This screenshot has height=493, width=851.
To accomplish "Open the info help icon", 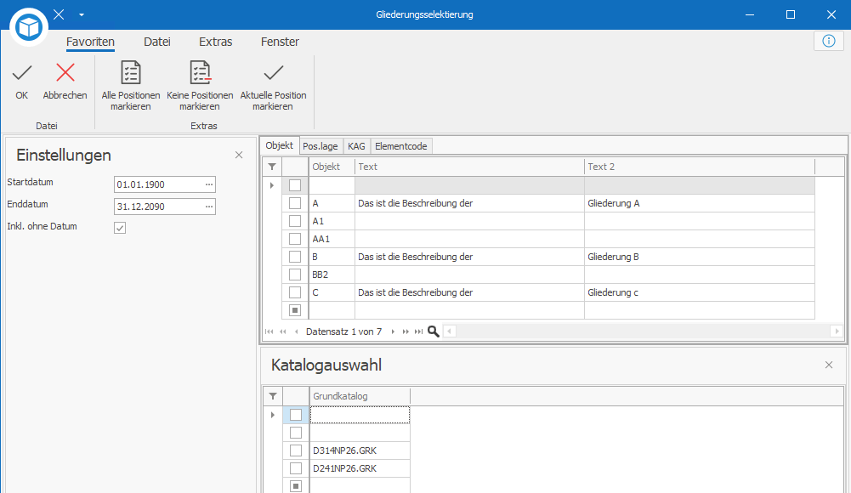I will point(829,41).
